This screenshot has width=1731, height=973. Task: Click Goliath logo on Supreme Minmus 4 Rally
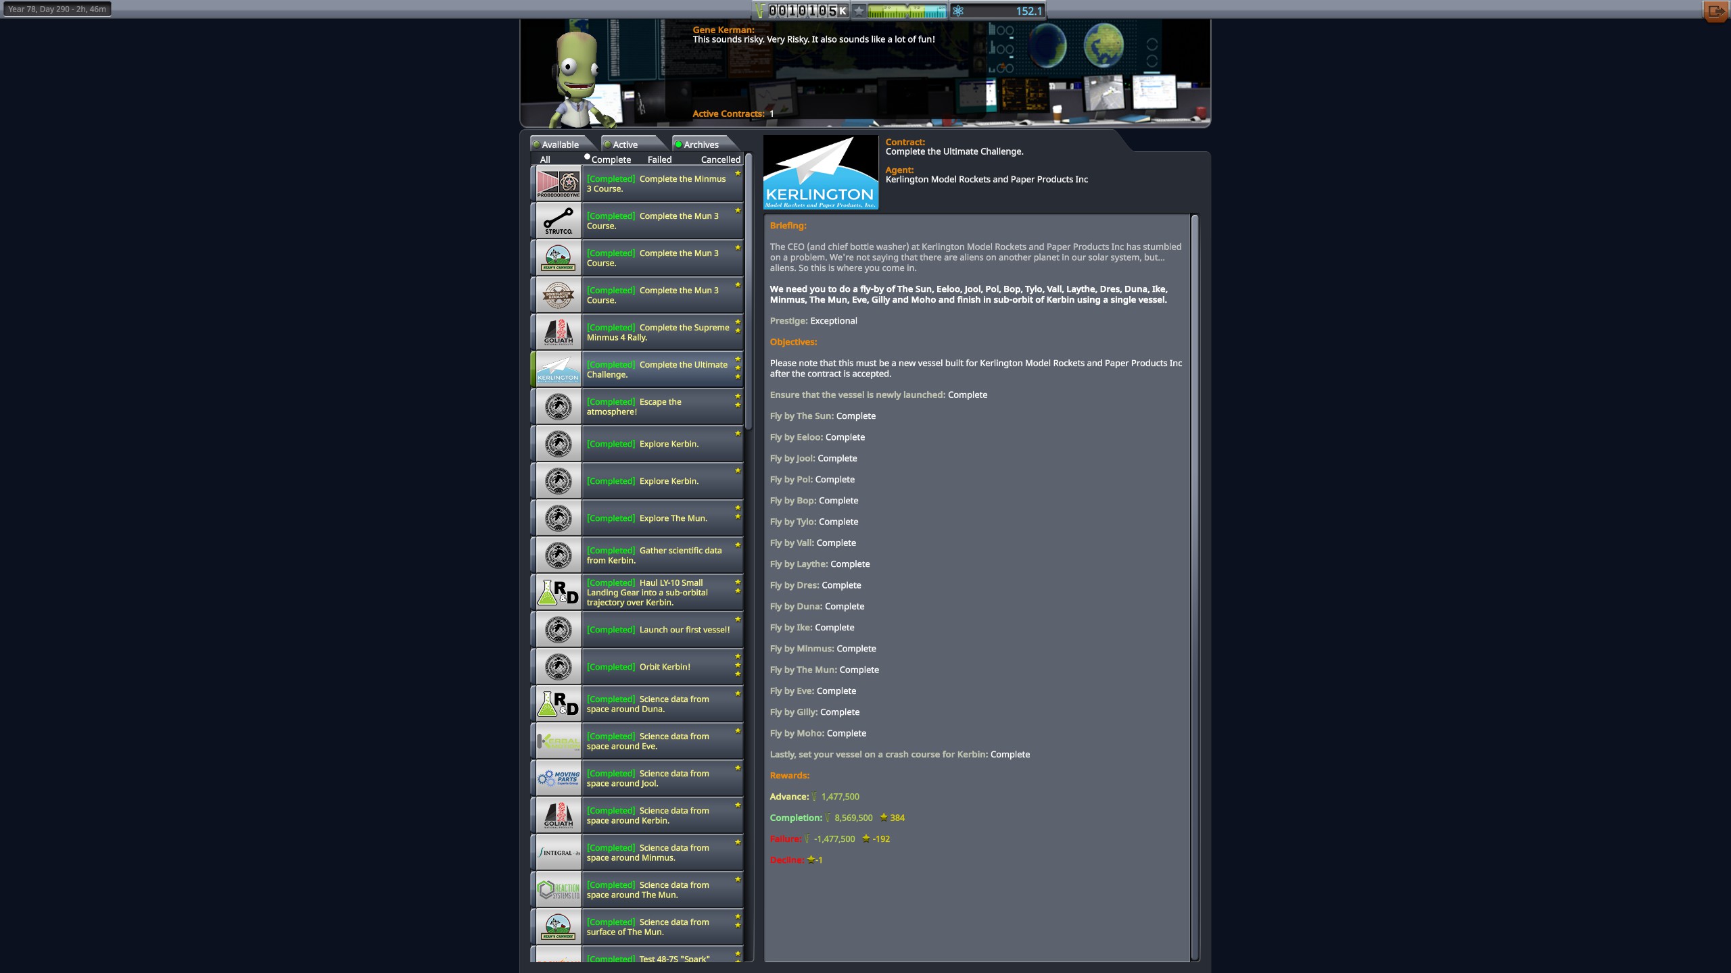click(558, 332)
